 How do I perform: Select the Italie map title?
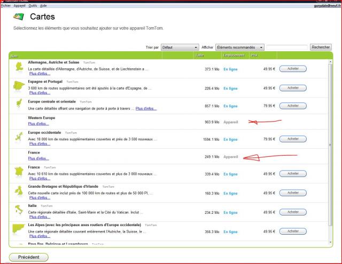click(32, 206)
